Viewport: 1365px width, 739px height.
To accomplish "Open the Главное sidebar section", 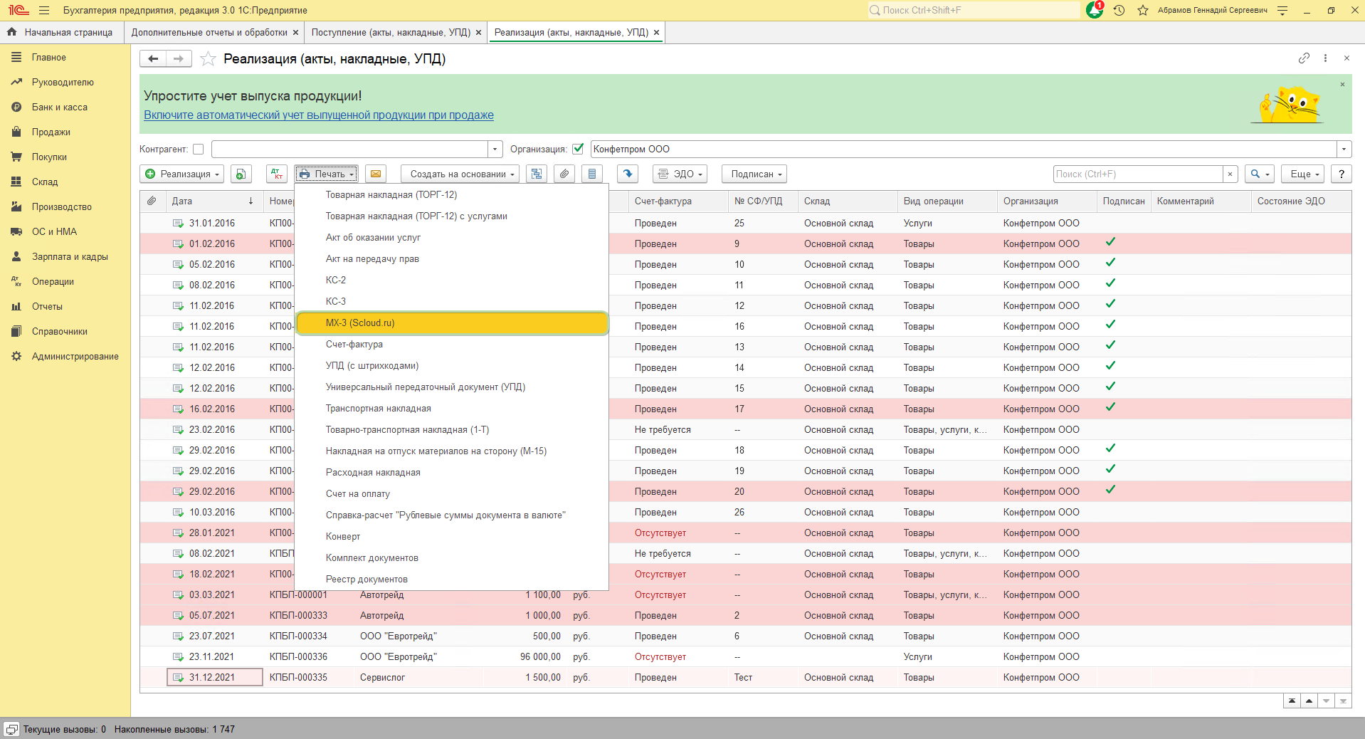I will pyautogui.click(x=48, y=58).
